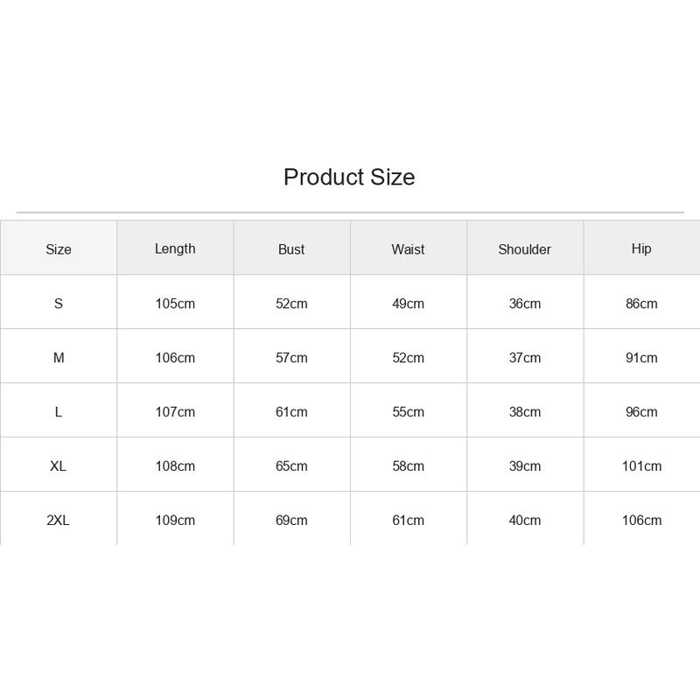Click the L size row label
The height and width of the screenshot is (700, 700).
pyautogui.click(x=59, y=411)
